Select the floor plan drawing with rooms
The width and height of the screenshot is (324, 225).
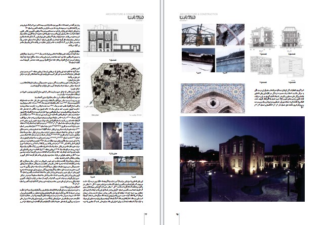tap(261, 65)
